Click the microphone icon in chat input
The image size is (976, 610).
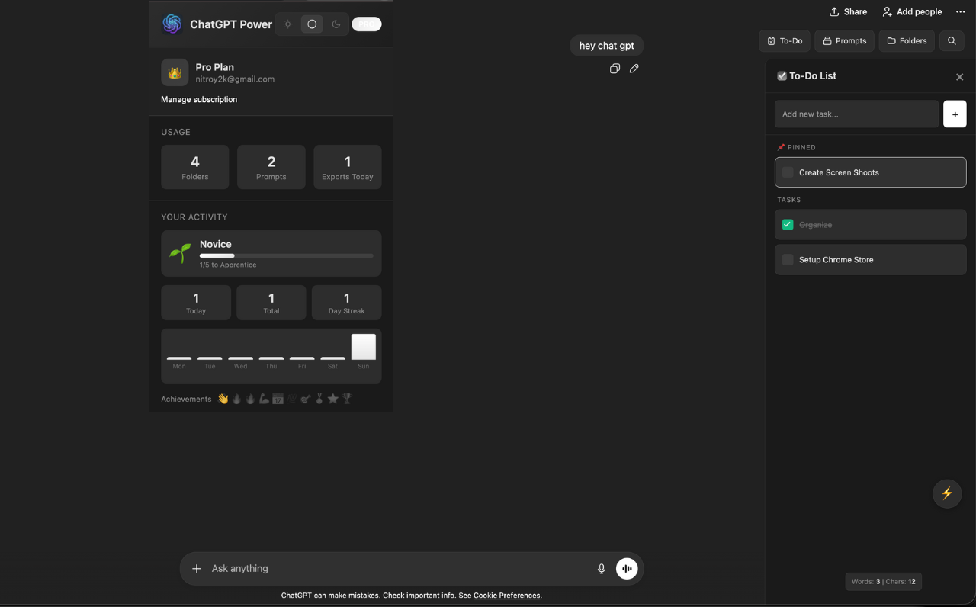point(602,568)
